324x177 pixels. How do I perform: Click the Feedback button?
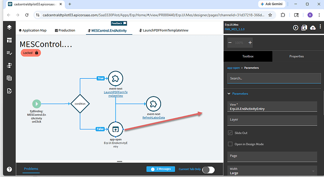pyautogui.click(x=119, y=23)
